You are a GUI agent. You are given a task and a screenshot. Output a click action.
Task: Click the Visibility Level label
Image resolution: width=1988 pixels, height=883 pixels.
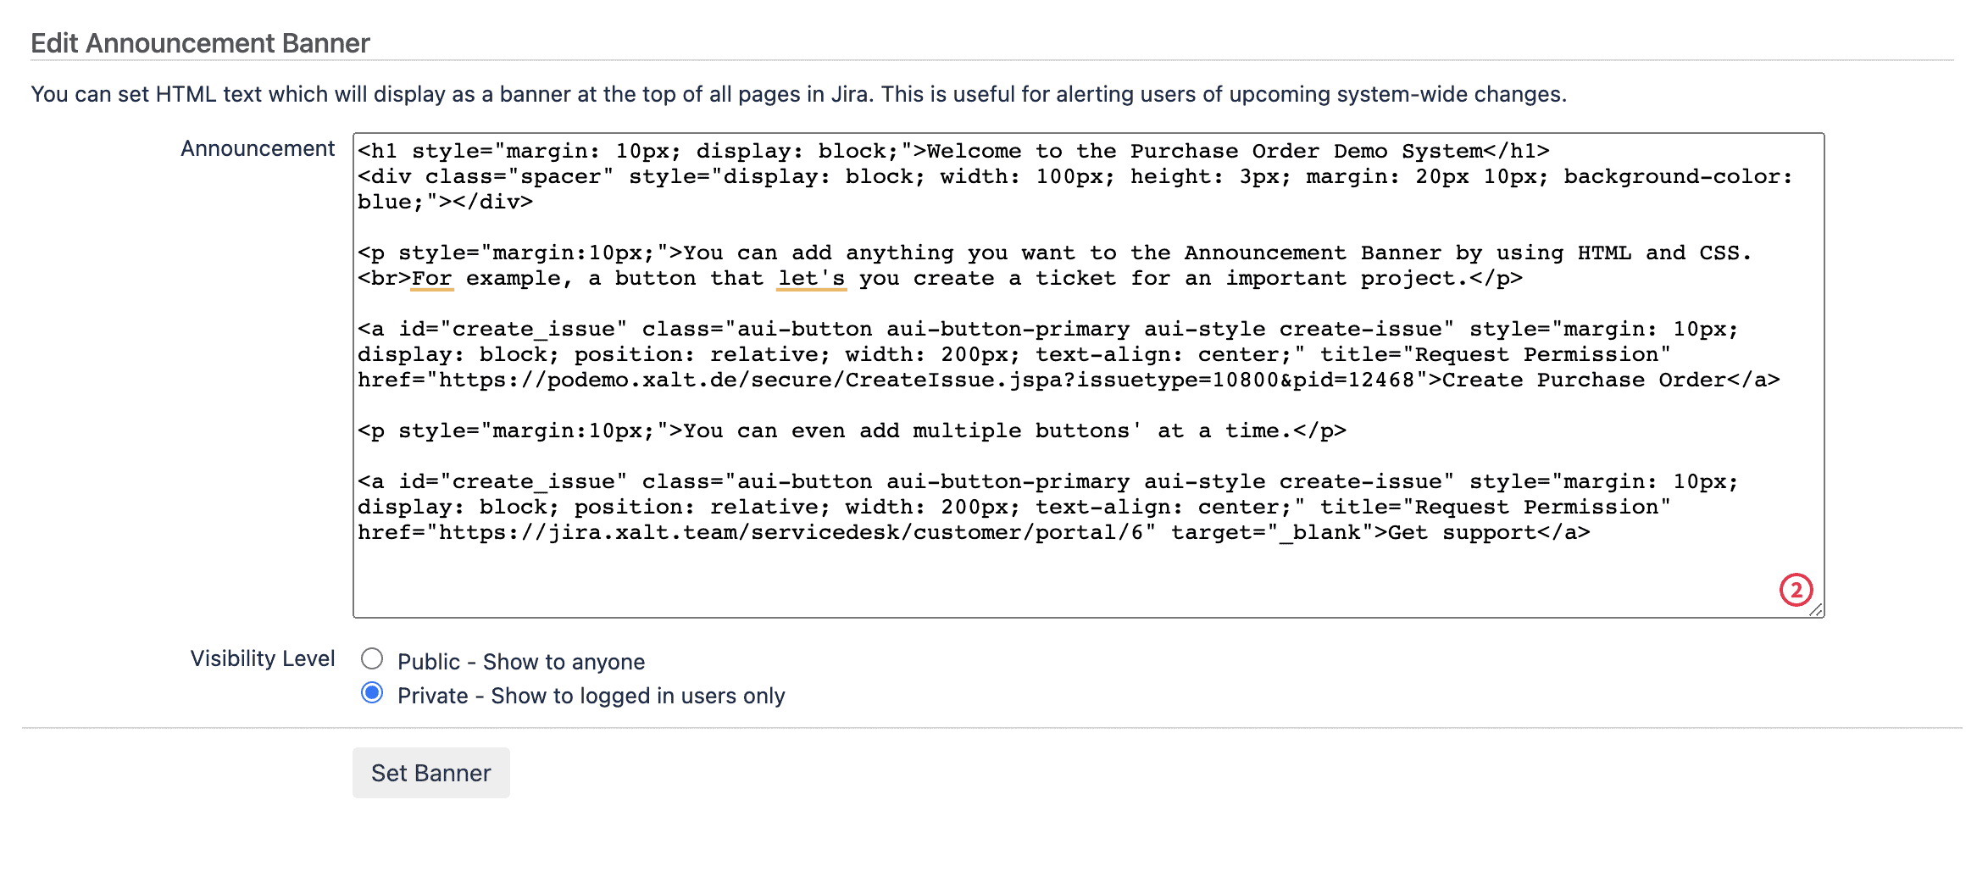pos(263,658)
